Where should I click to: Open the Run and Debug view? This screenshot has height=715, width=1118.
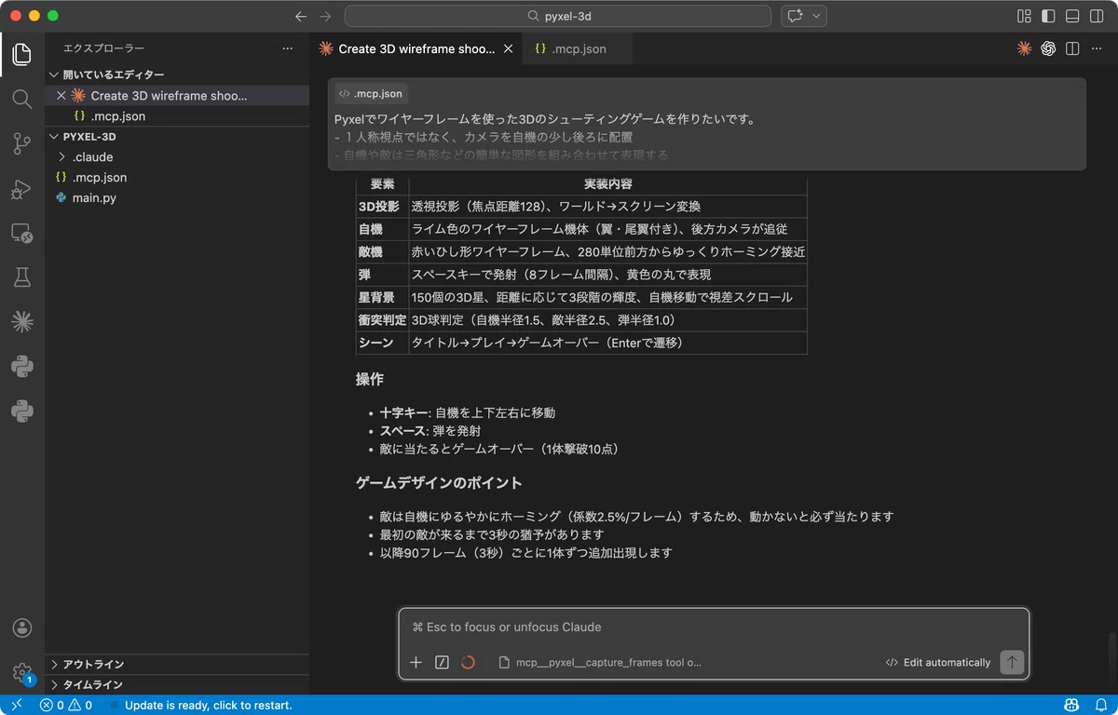pyautogui.click(x=22, y=188)
